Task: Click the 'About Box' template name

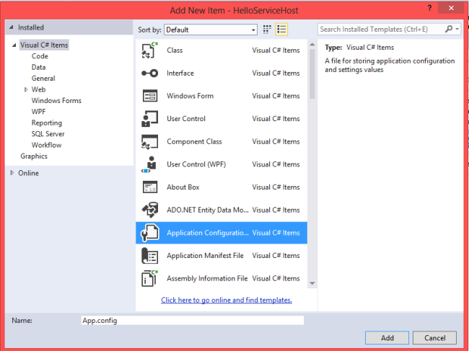Action: click(183, 187)
